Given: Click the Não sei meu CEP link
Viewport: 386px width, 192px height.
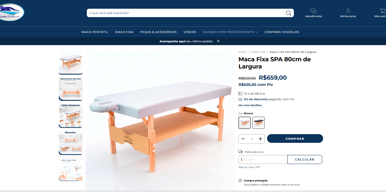Looking at the screenshot, I should 249,167.
